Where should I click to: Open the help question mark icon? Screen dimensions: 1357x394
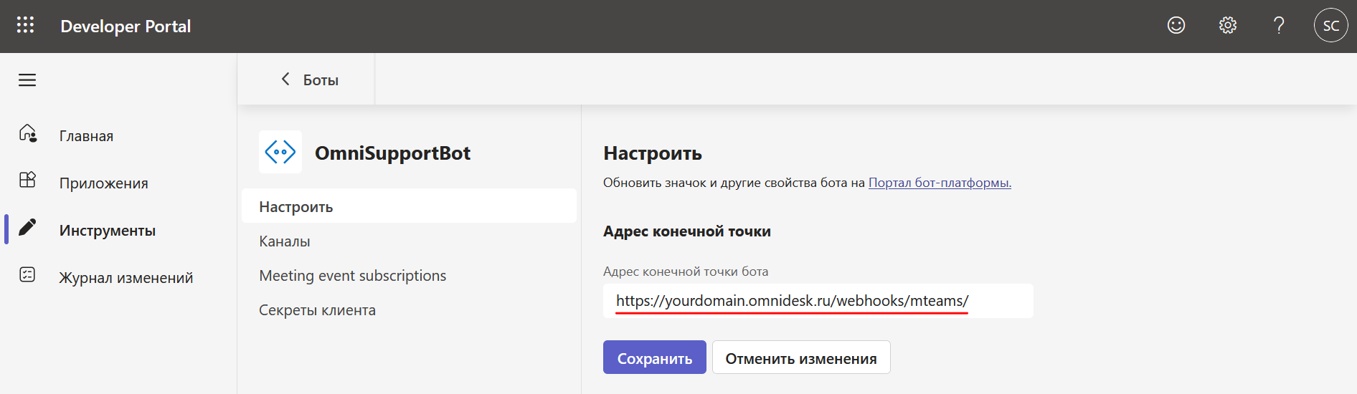[x=1279, y=25]
